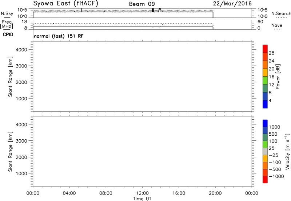Select the Nave legend label

pos(276,26)
